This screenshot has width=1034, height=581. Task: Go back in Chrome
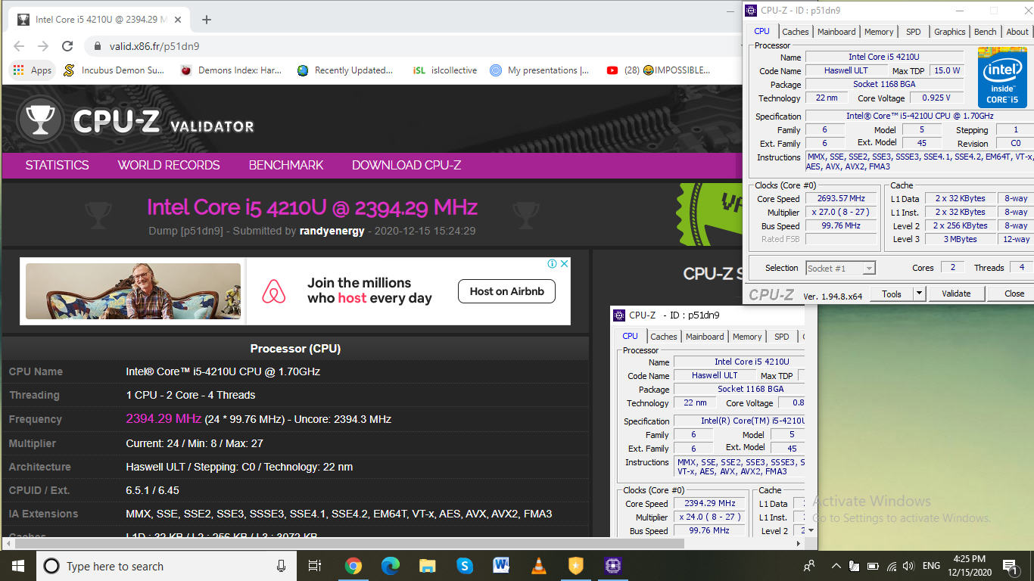coord(20,46)
